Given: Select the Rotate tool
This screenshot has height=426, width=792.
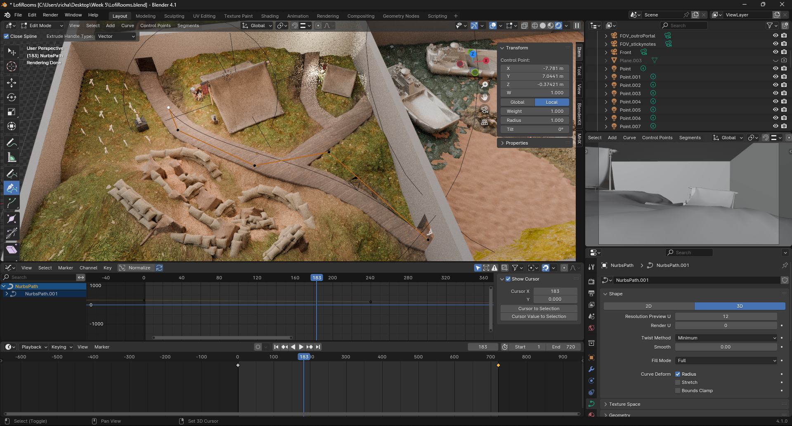Looking at the screenshot, I should coord(12,98).
